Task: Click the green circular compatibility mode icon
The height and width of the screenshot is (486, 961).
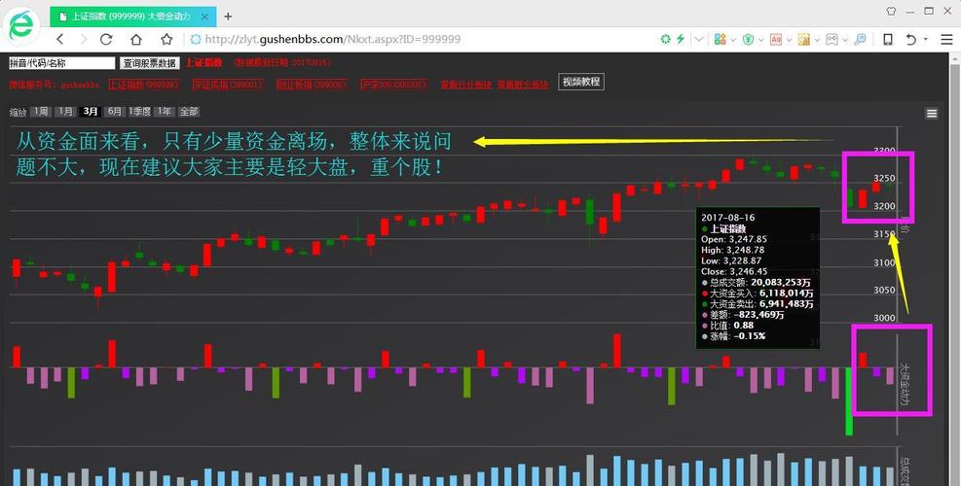Action: click(x=665, y=39)
